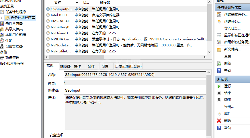Viewport: 250px width, 138px height.
Task: Click 导出... action link
Action: point(229,107)
